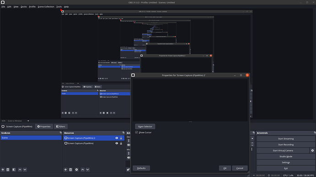The height and width of the screenshot is (177, 316).
Task: Pop out the Scenes dock panel
Action: 60,133
